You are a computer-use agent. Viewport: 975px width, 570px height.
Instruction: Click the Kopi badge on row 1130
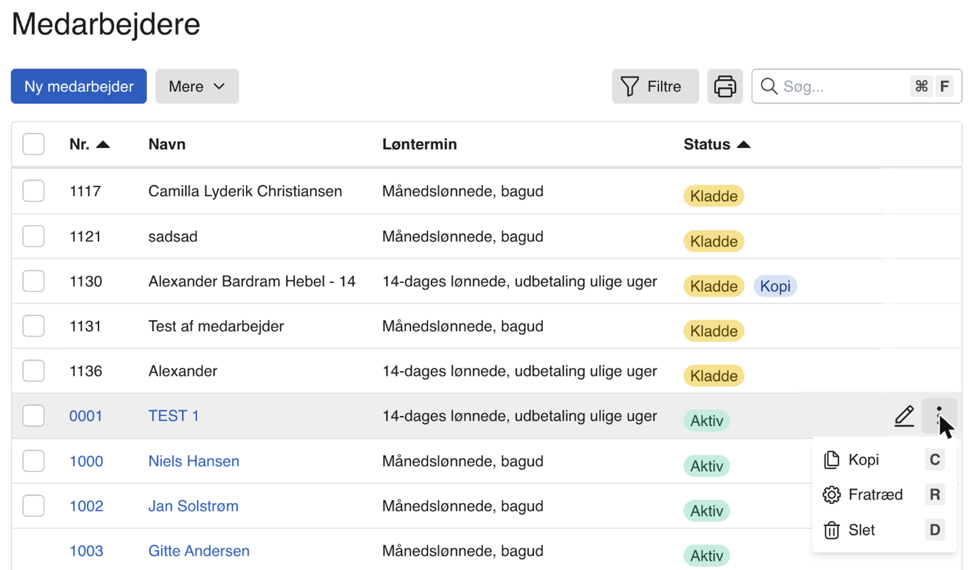(x=775, y=286)
